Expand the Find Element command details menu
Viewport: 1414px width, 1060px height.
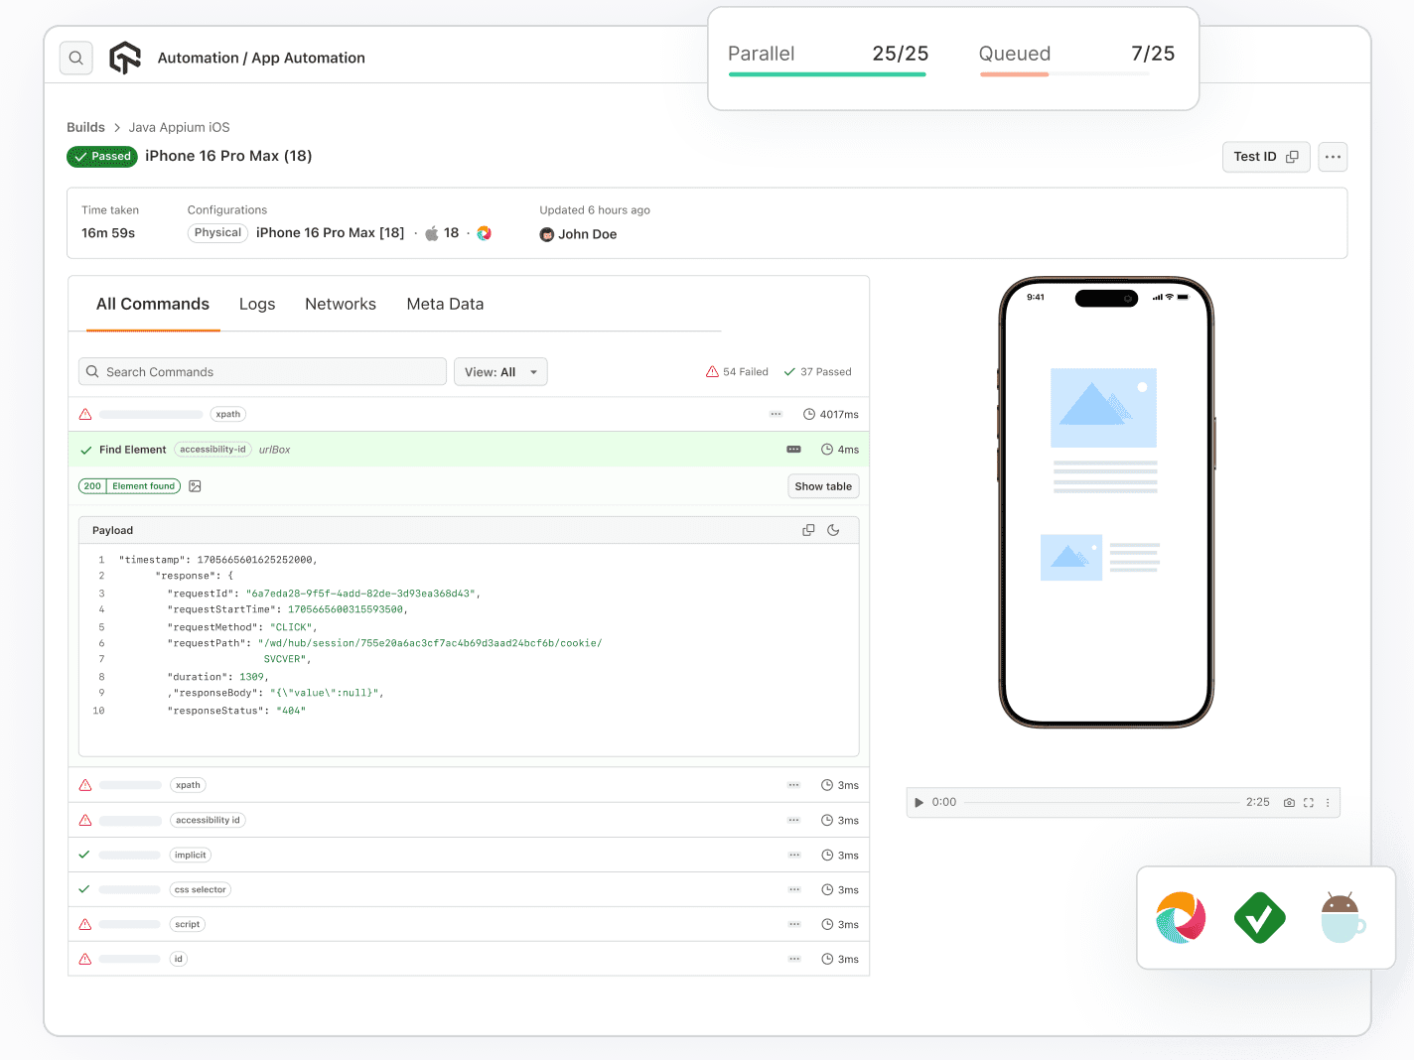(793, 450)
